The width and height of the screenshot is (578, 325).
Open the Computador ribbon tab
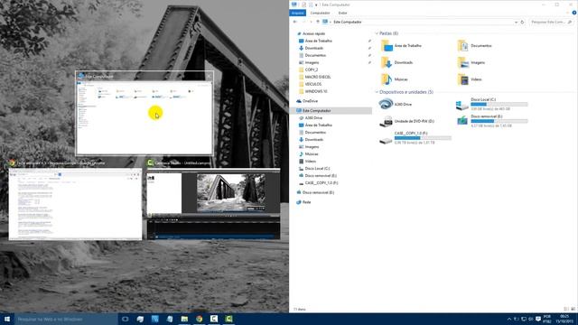(x=320, y=13)
